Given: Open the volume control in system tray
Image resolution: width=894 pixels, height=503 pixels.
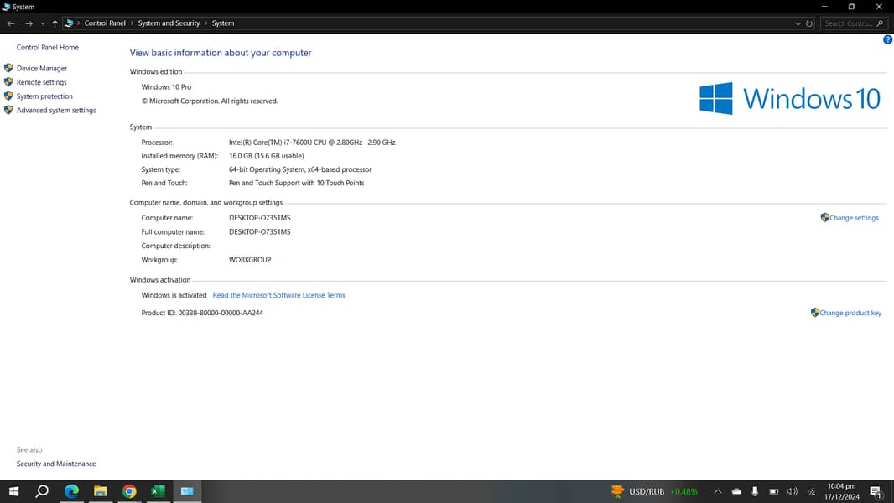Looking at the screenshot, I should click(x=793, y=491).
